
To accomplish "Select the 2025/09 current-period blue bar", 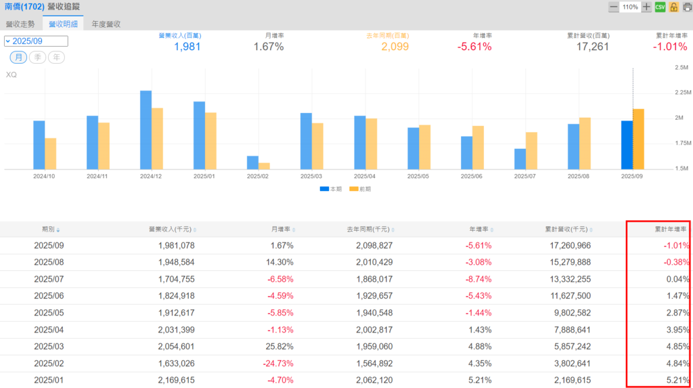I will click(x=627, y=145).
